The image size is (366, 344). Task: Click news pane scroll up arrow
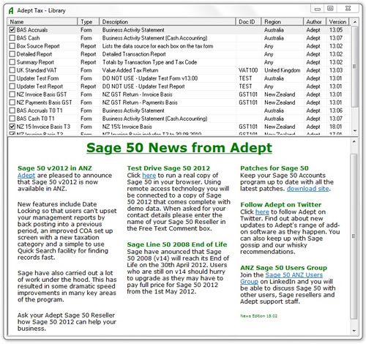point(354,141)
